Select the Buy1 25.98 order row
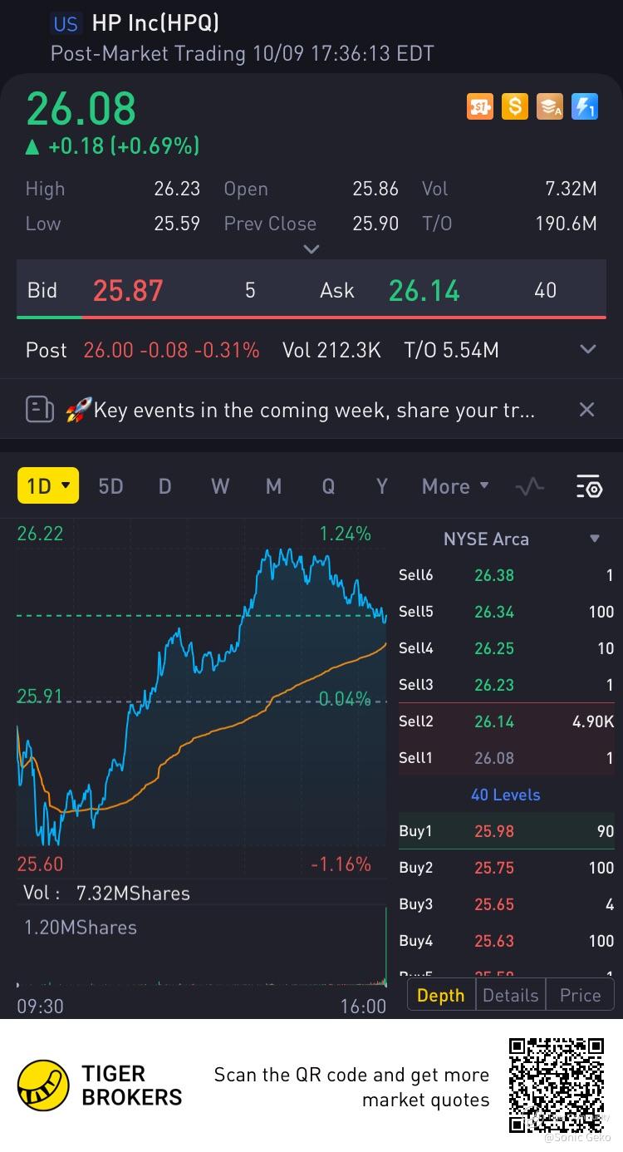The height and width of the screenshot is (1152, 623). (506, 830)
